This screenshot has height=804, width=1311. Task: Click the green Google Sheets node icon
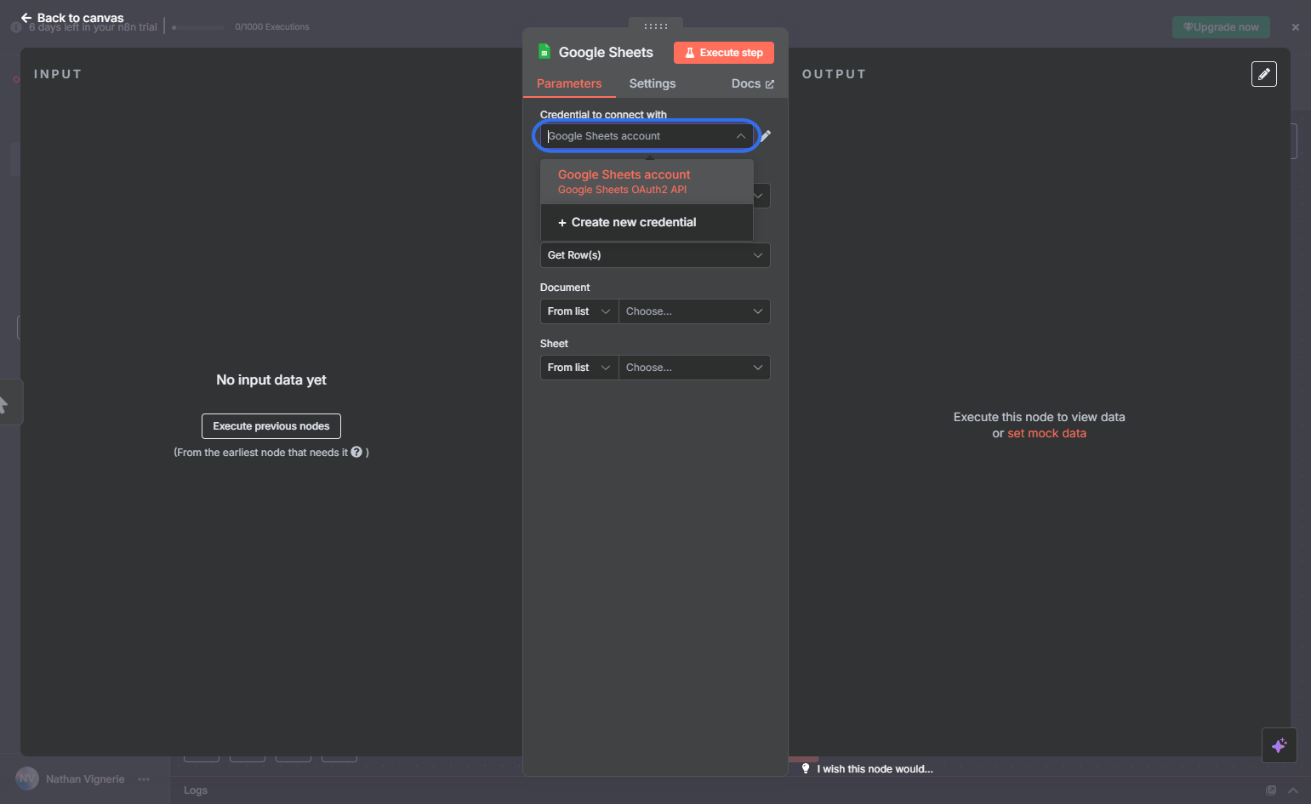pyautogui.click(x=544, y=52)
